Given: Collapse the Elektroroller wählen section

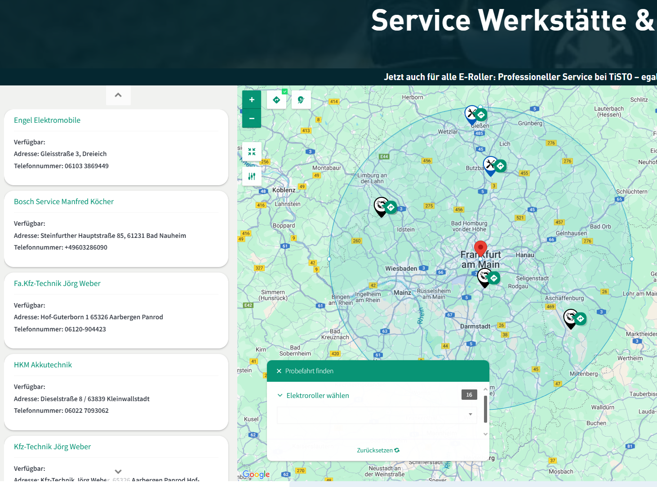Looking at the screenshot, I should [280, 395].
